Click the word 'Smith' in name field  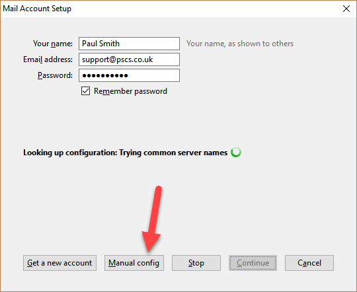(x=110, y=44)
